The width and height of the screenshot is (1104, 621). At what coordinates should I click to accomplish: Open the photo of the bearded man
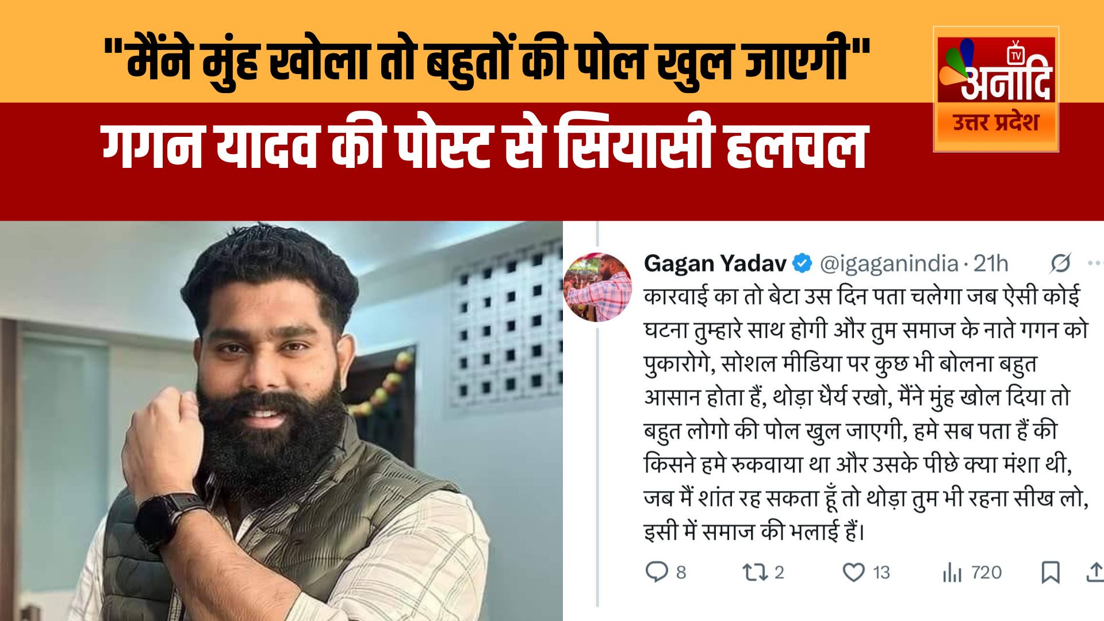pyautogui.click(x=281, y=421)
